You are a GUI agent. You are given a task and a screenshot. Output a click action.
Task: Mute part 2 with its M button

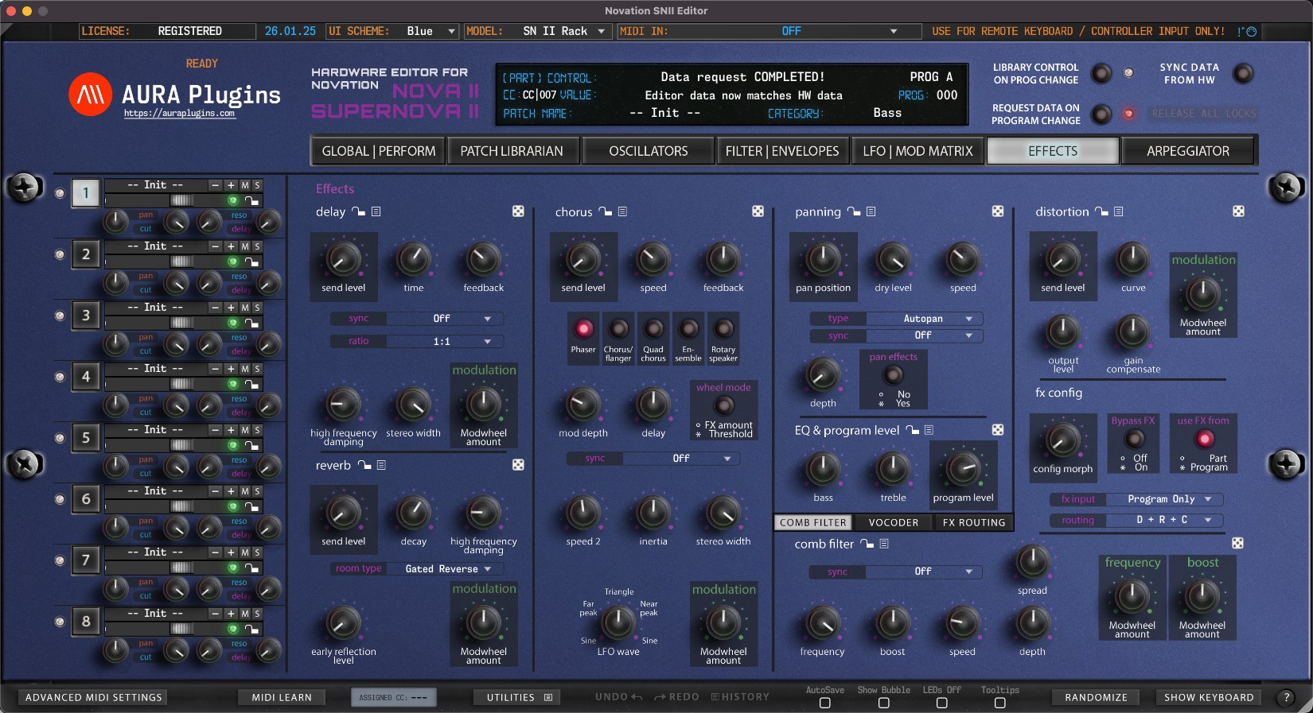click(245, 246)
